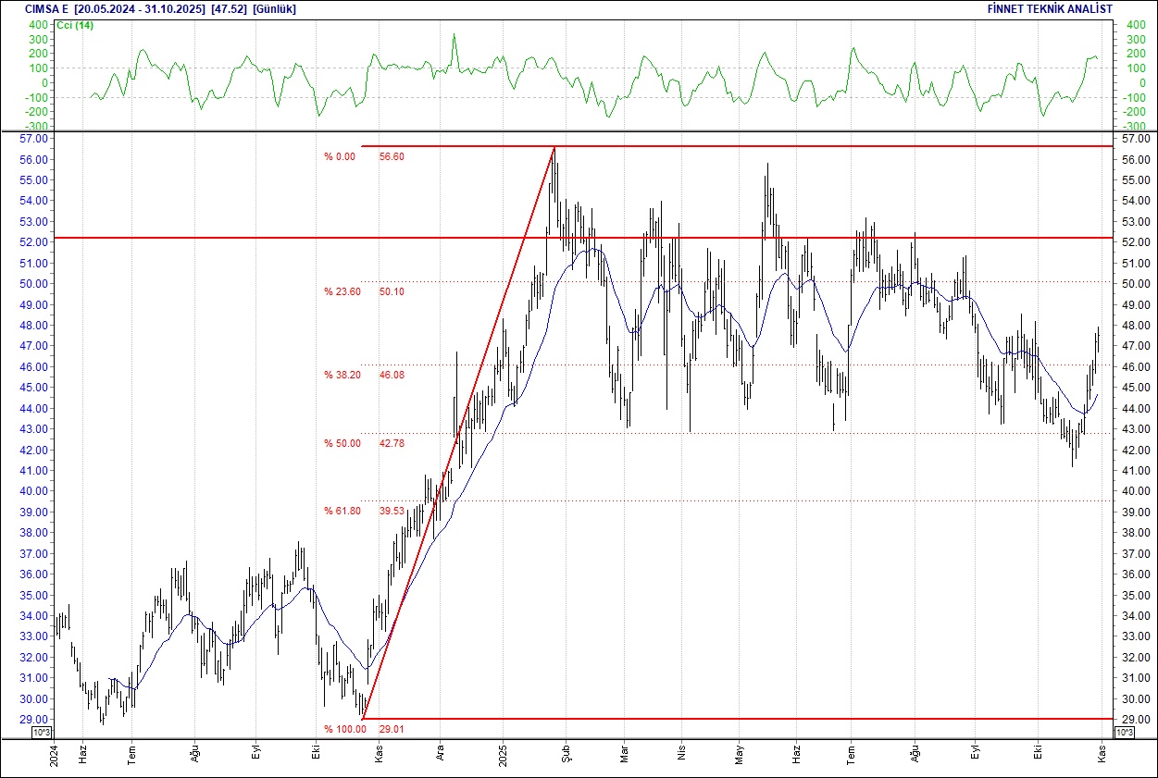Click the 10^3 scale label at bottom left
The height and width of the screenshot is (778, 1158).
click(x=42, y=733)
